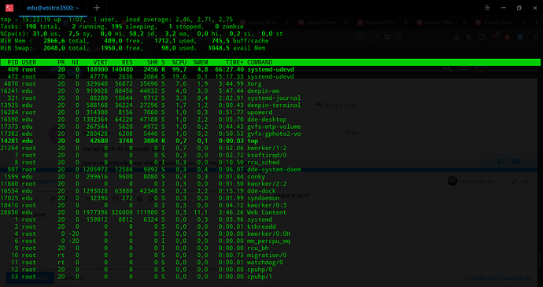Screen dimensions: 543x287
Task: Bookmark this page with the star icon
Action: coord(399,37)
